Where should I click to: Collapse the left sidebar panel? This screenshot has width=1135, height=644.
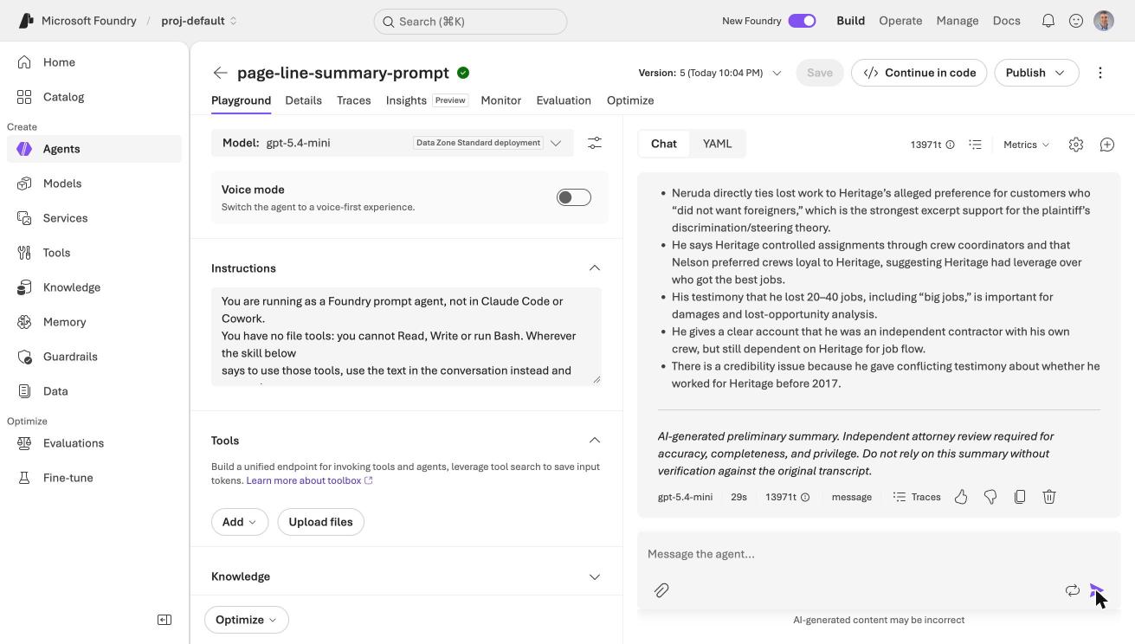pyautogui.click(x=164, y=620)
